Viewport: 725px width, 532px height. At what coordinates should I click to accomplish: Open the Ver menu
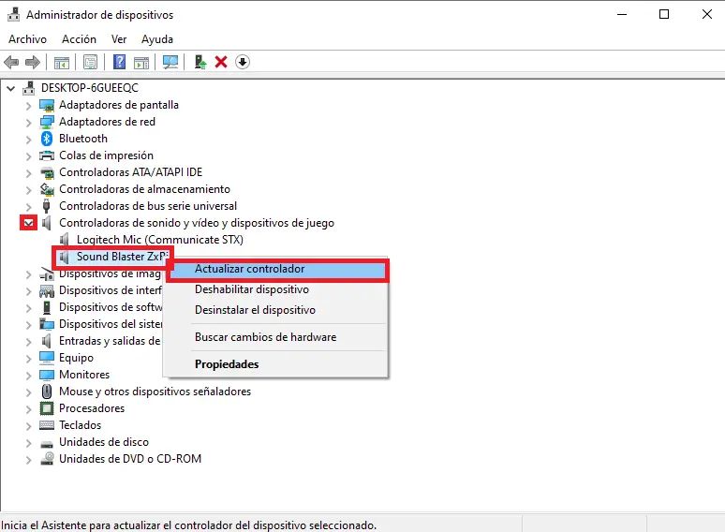tap(119, 39)
